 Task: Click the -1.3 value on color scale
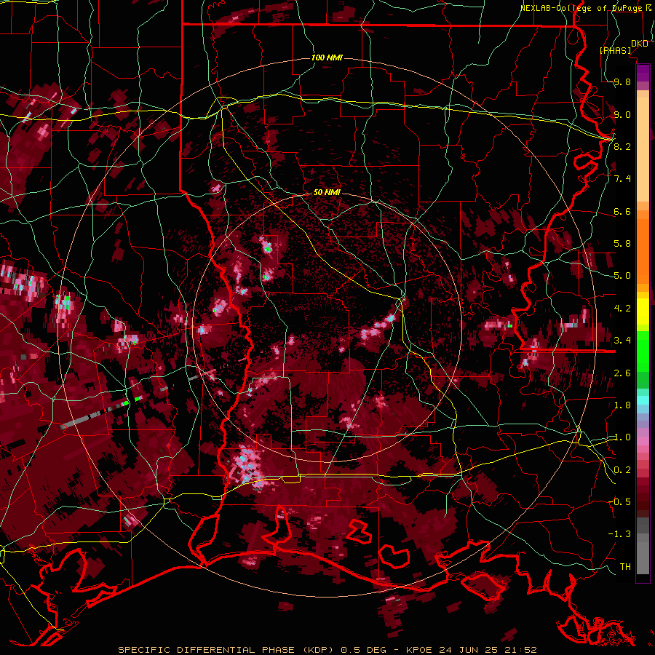pyautogui.click(x=620, y=534)
